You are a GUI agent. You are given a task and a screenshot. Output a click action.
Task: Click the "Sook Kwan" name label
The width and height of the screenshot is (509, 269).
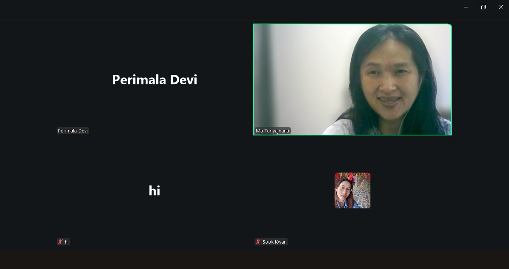pyautogui.click(x=274, y=242)
